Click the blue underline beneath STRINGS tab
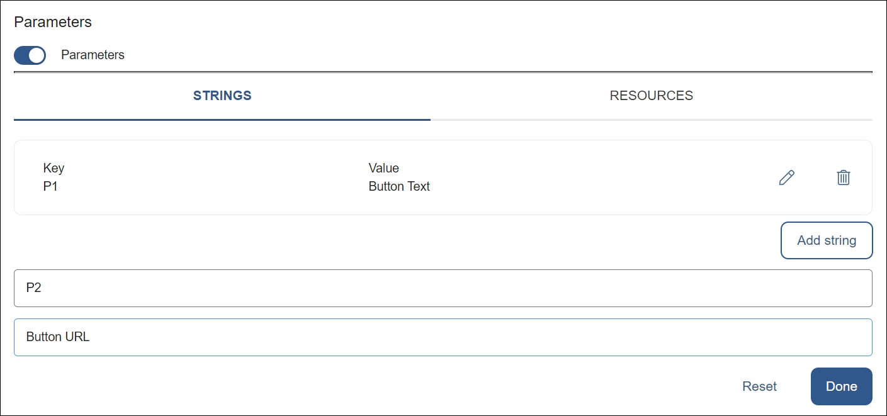887x416 pixels. coord(222,119)
